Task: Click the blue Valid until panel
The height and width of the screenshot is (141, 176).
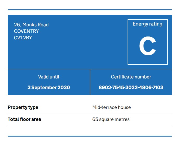Action: coord(49,82)
